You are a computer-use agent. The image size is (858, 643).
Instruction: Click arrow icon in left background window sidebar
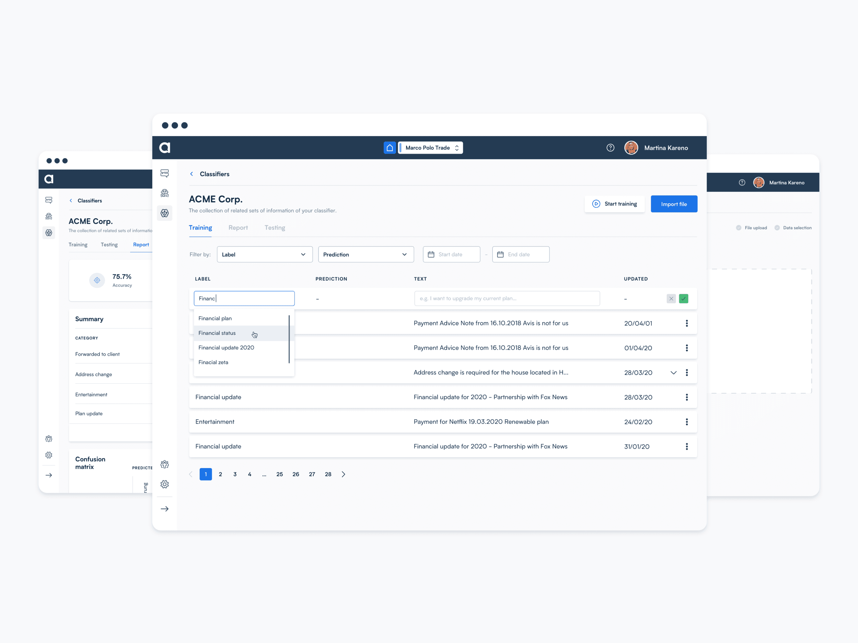point(49,475)
